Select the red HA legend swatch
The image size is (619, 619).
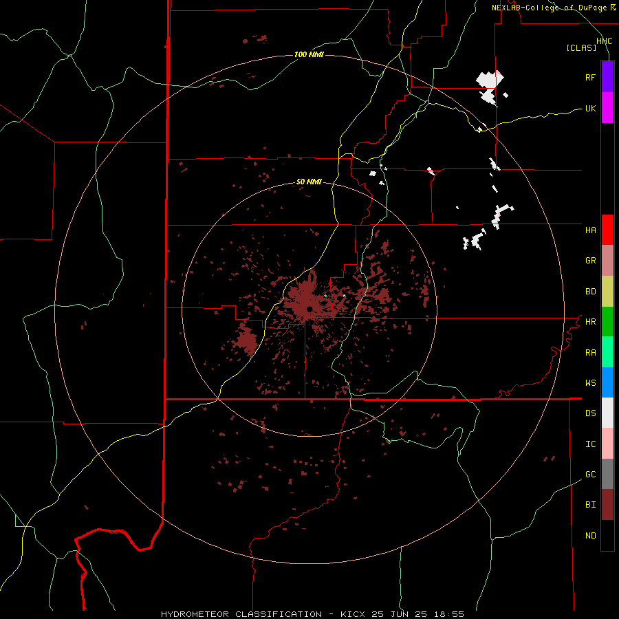[x=607, y=230]
